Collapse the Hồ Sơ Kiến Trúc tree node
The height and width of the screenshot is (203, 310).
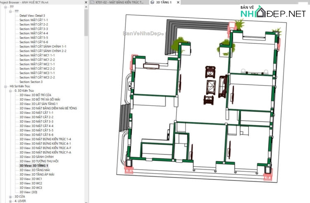pyautogui.click(x=5, y=86)
